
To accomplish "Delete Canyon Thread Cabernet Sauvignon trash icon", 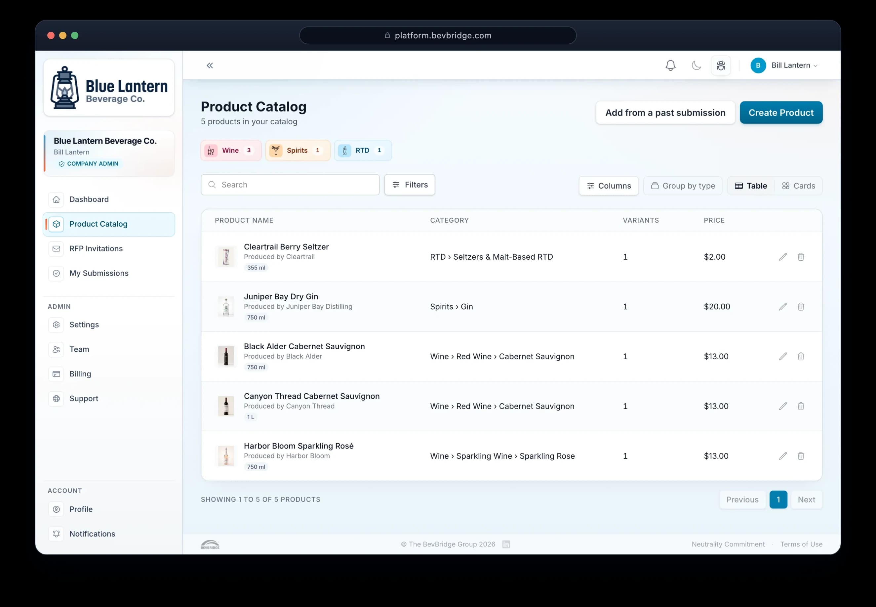I will (800, 406).
